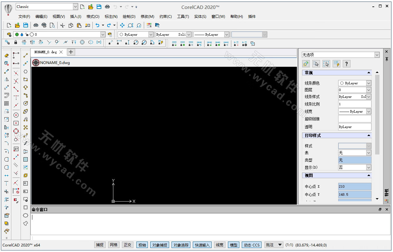Image resolution: width=393 pixels, height=252 pixels.
Task: Click the 批注 annotation button in status bar
Action: [270, 245]
